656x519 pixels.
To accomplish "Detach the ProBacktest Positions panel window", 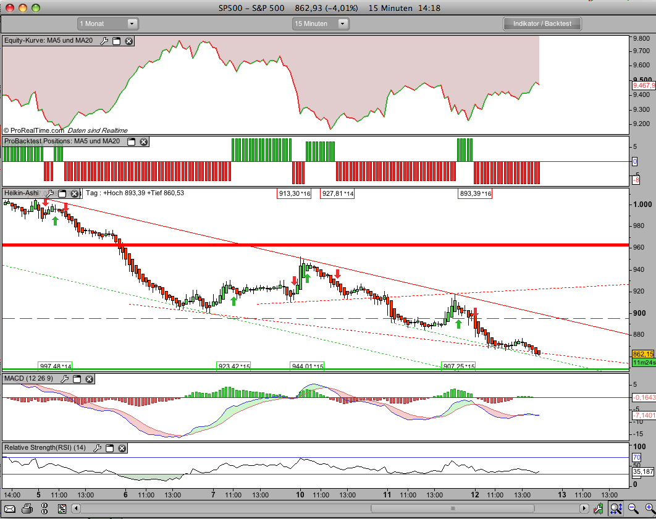I will coord(132,141).
